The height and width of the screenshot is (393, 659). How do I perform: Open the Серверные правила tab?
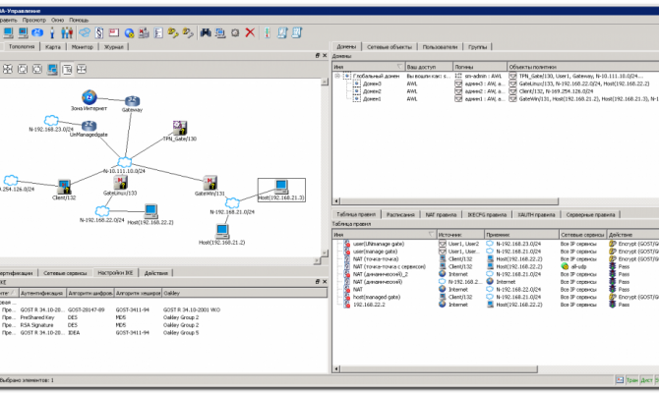pos(590,214)
